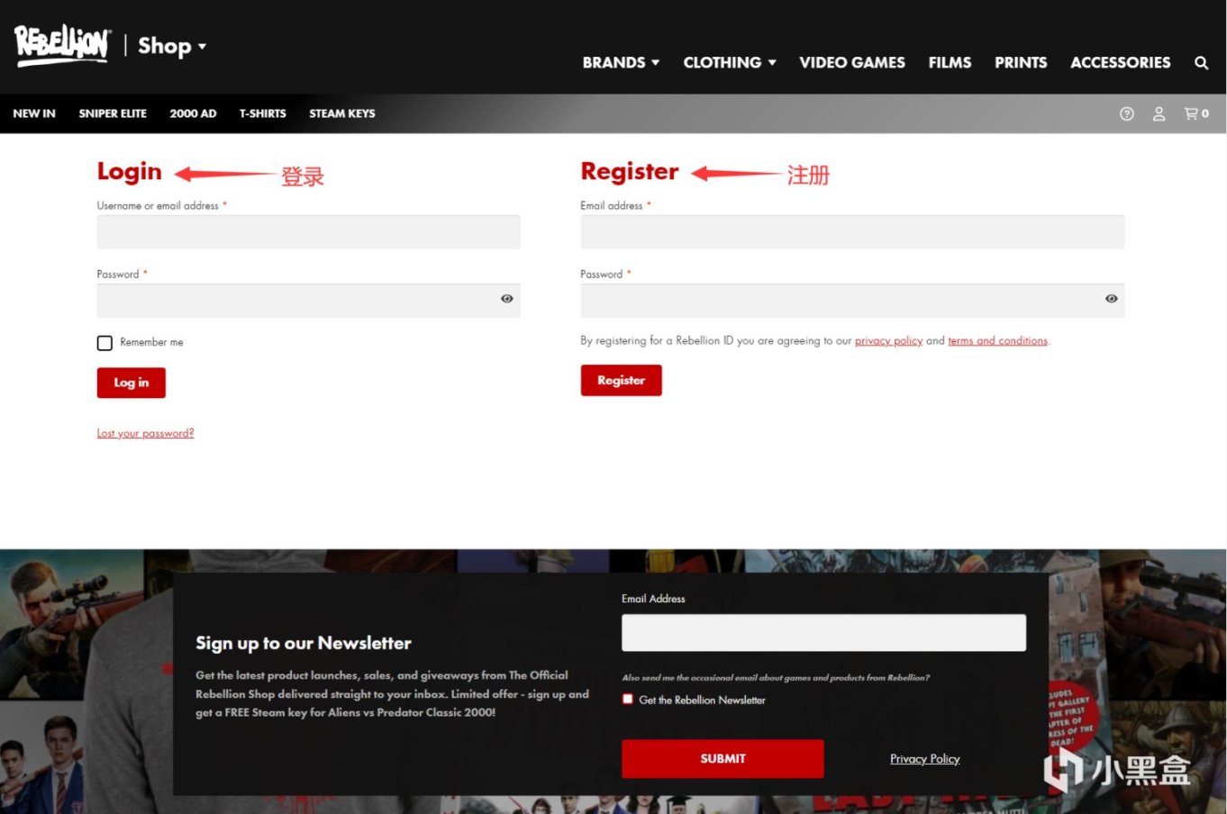Expand the Shop dropdown
The image size is (1227, 814).
(x=172, y=46)
